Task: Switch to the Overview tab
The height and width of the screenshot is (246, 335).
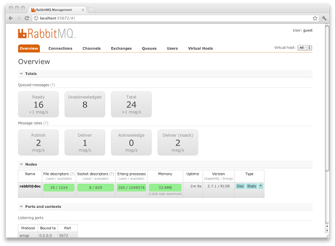Action: (29, 49)
